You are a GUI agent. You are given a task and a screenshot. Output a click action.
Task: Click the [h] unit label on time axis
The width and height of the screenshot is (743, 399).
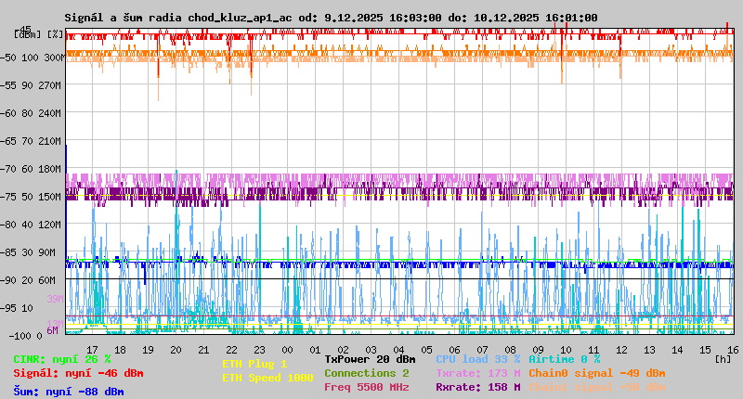coord(723,357)
